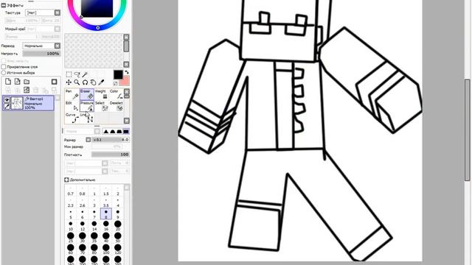
Task: Select the flat square brush tip shape
Action: coord(126,131)
